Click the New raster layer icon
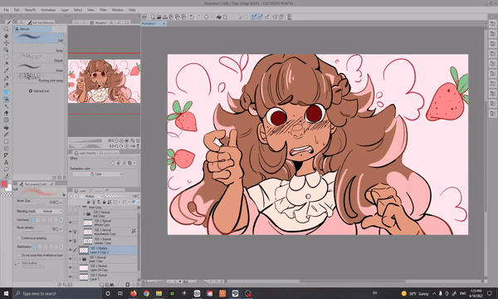Screen dimensions: 498x299 pyautogui.click(x=101, y=284)
